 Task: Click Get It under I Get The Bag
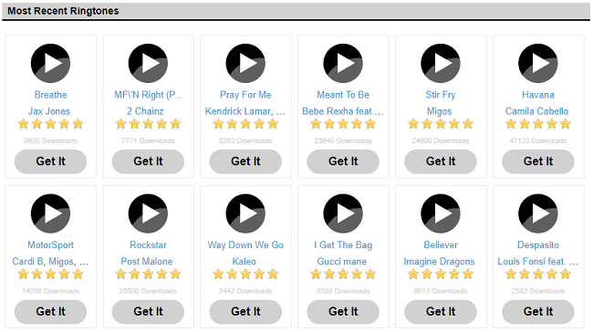[343, 312]
